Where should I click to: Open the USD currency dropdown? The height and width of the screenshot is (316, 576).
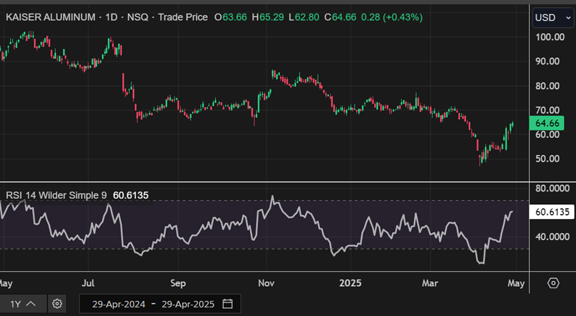point(553,17)
